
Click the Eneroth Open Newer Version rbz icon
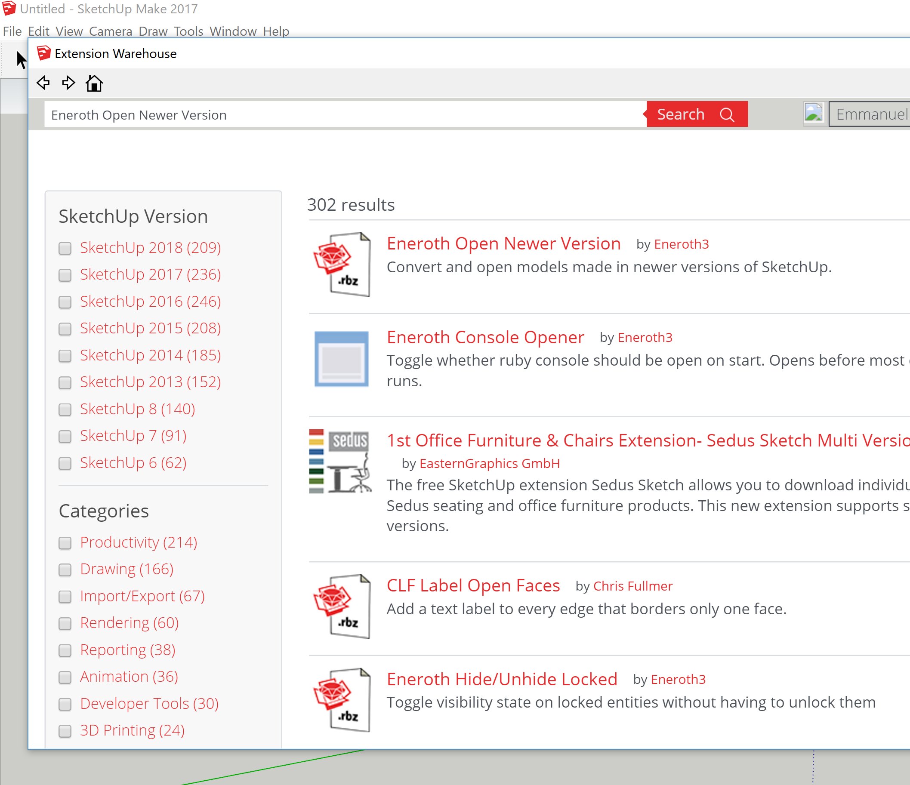click(x=342, y=265)
